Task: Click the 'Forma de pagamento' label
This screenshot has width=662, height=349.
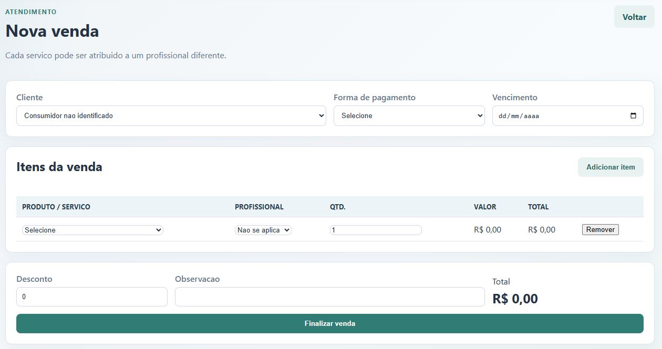Action: [375, 97]
